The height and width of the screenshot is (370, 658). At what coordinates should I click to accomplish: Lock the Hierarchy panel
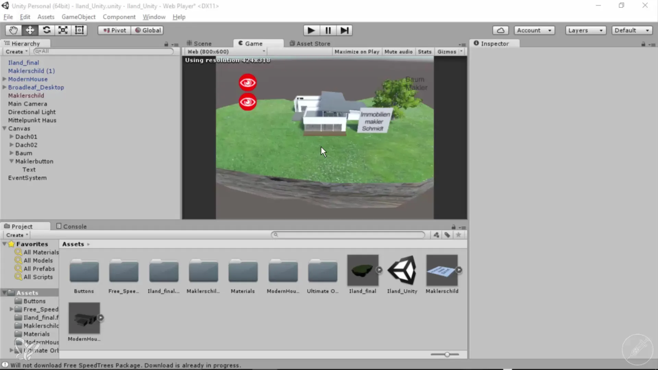pos(166,44)
